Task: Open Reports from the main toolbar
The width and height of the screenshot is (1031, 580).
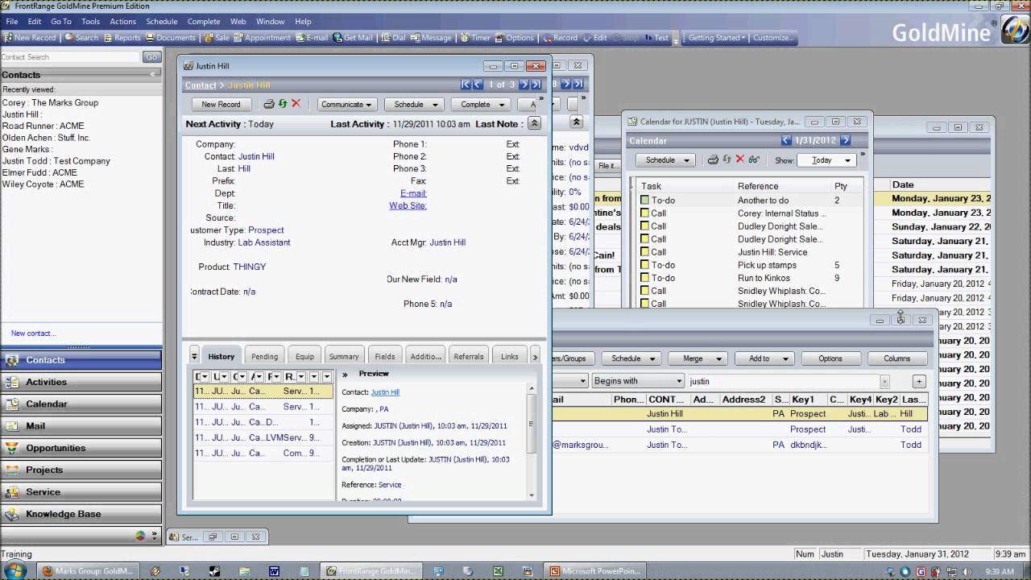Action: (122, 38)
